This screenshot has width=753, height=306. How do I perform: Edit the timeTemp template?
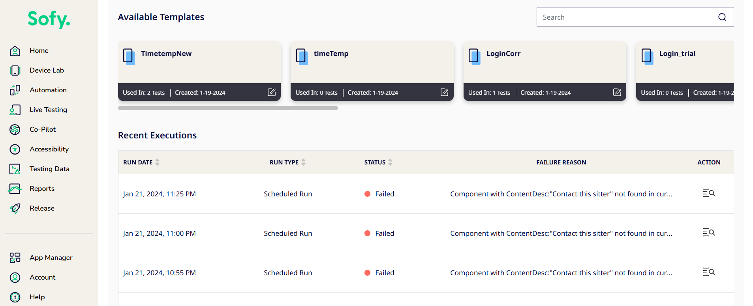(x=444, y=92)
